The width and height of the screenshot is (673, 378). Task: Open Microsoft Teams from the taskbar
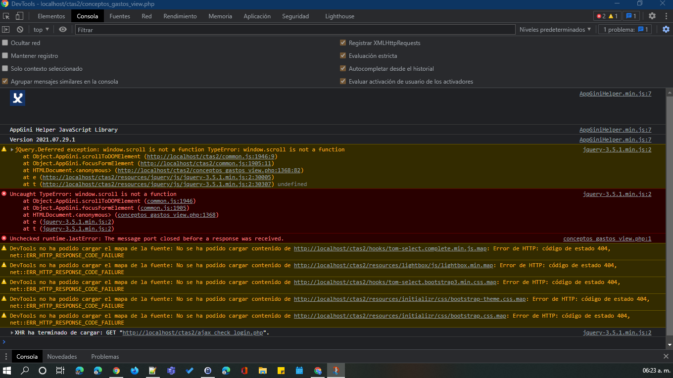pos(171,371)
